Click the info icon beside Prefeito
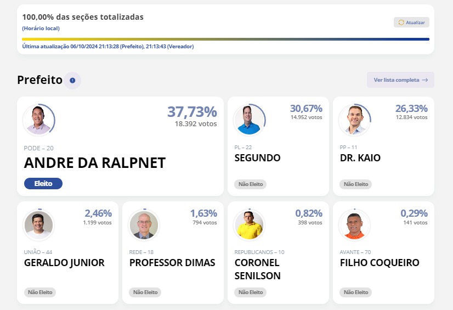 tap(72, 81)
